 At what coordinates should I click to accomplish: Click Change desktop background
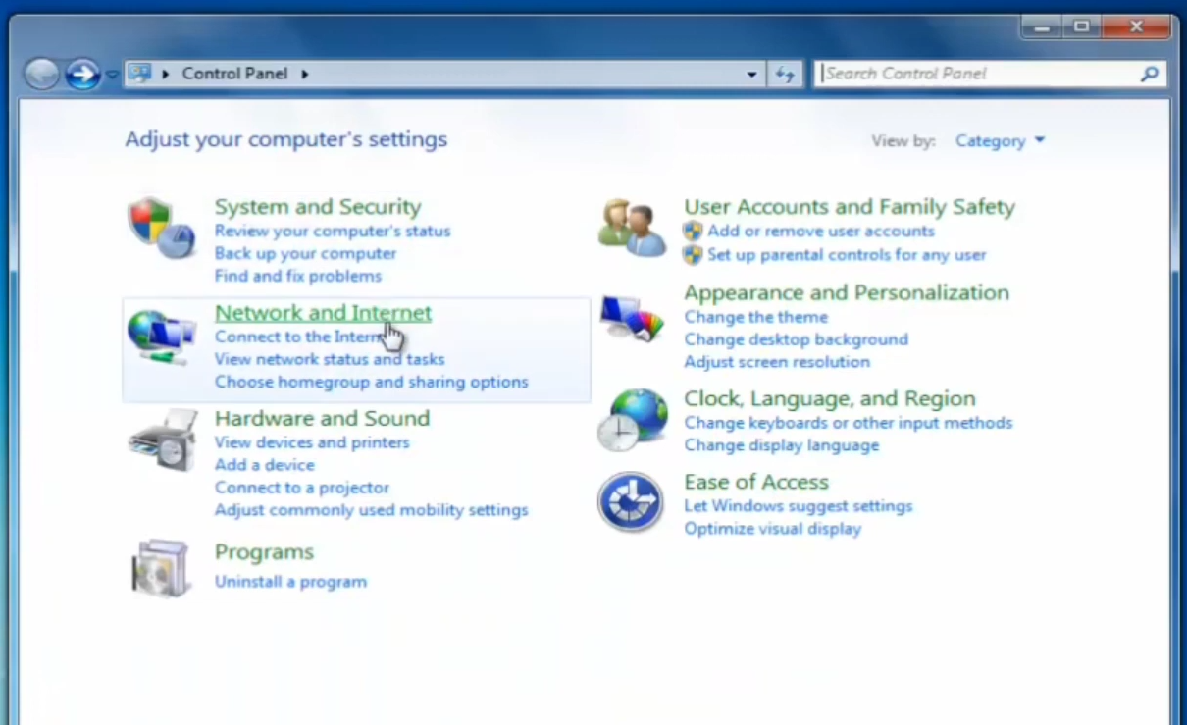pos(796,339)
